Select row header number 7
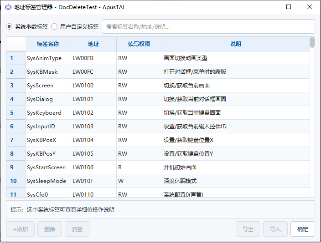The width and height of the screenshot is (321, 243). point(16,140)
